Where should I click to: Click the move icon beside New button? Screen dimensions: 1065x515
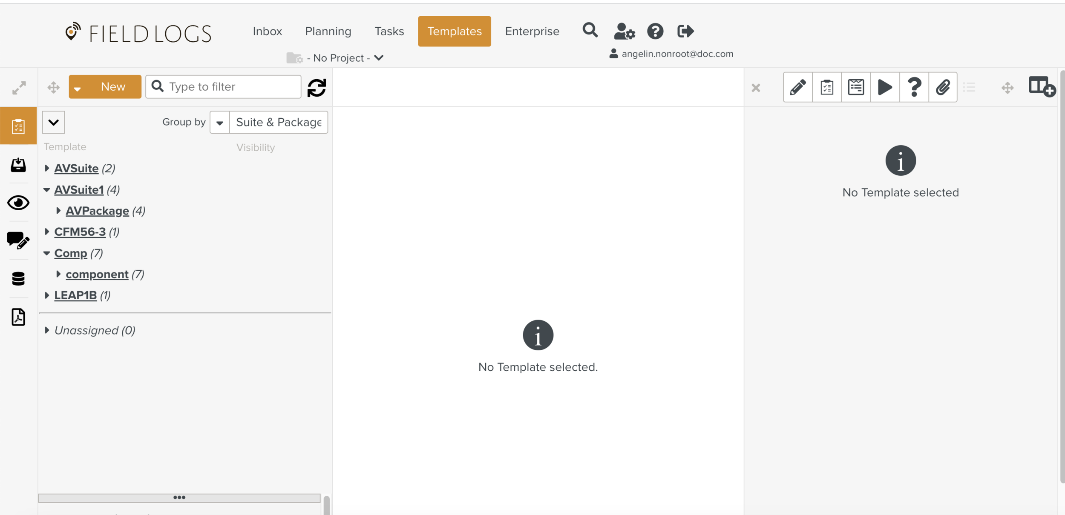pyautogui.click(x=53, y=88)
